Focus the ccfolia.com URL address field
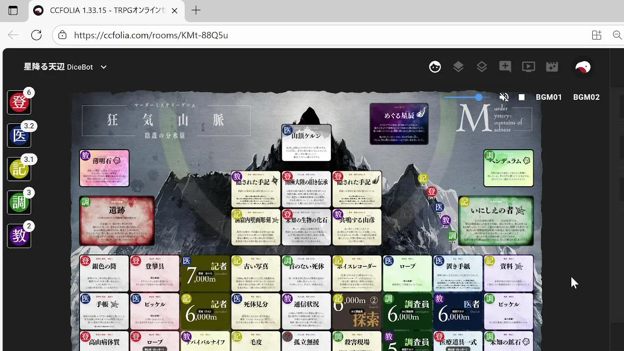The image size is (624, 351). (x=151, y=35)
